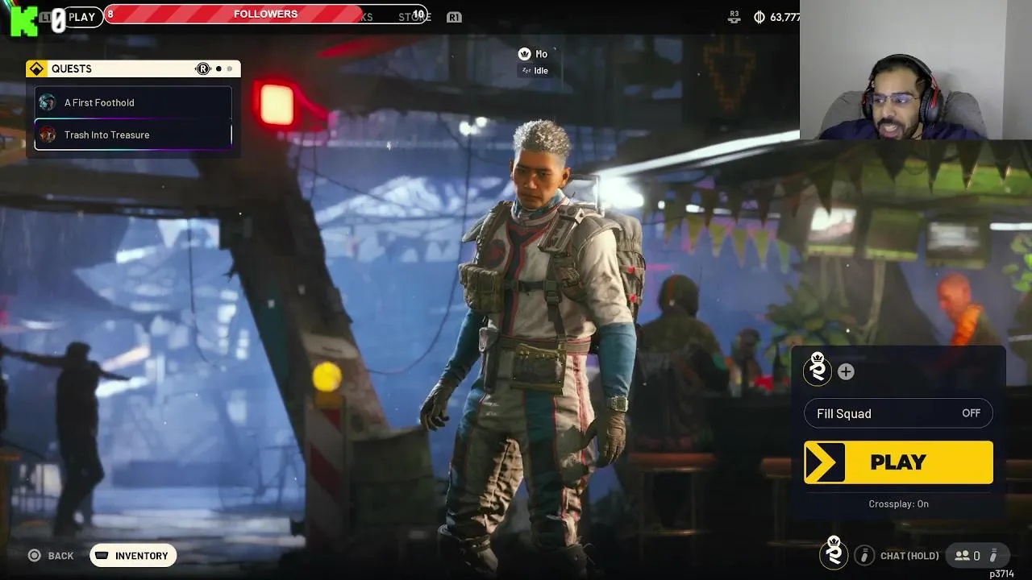1032x580 pixels.
Task: Click the streamer webcam overlay
Action: coord(916,69)
